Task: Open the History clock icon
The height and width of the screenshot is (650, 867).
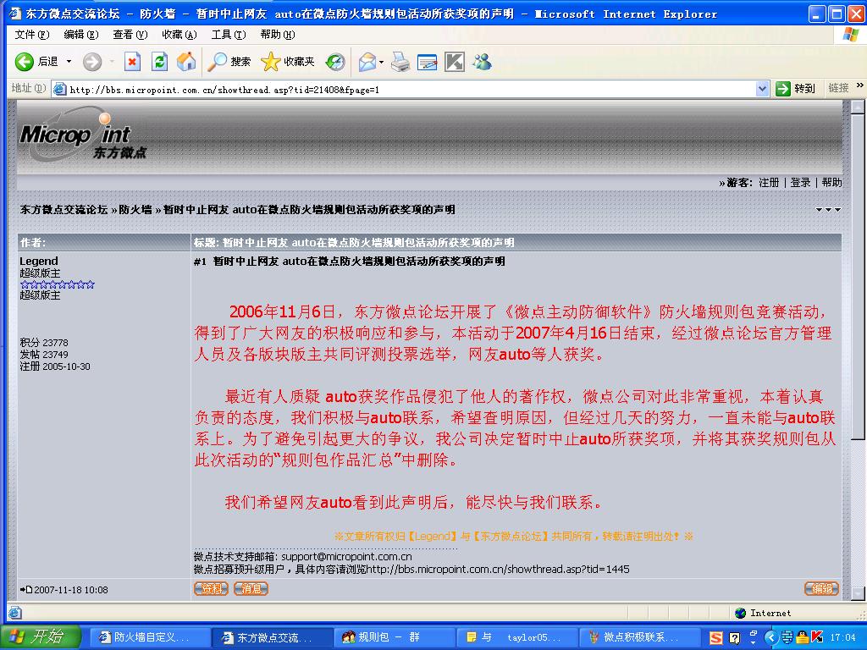Action: (x=335, y=61)
